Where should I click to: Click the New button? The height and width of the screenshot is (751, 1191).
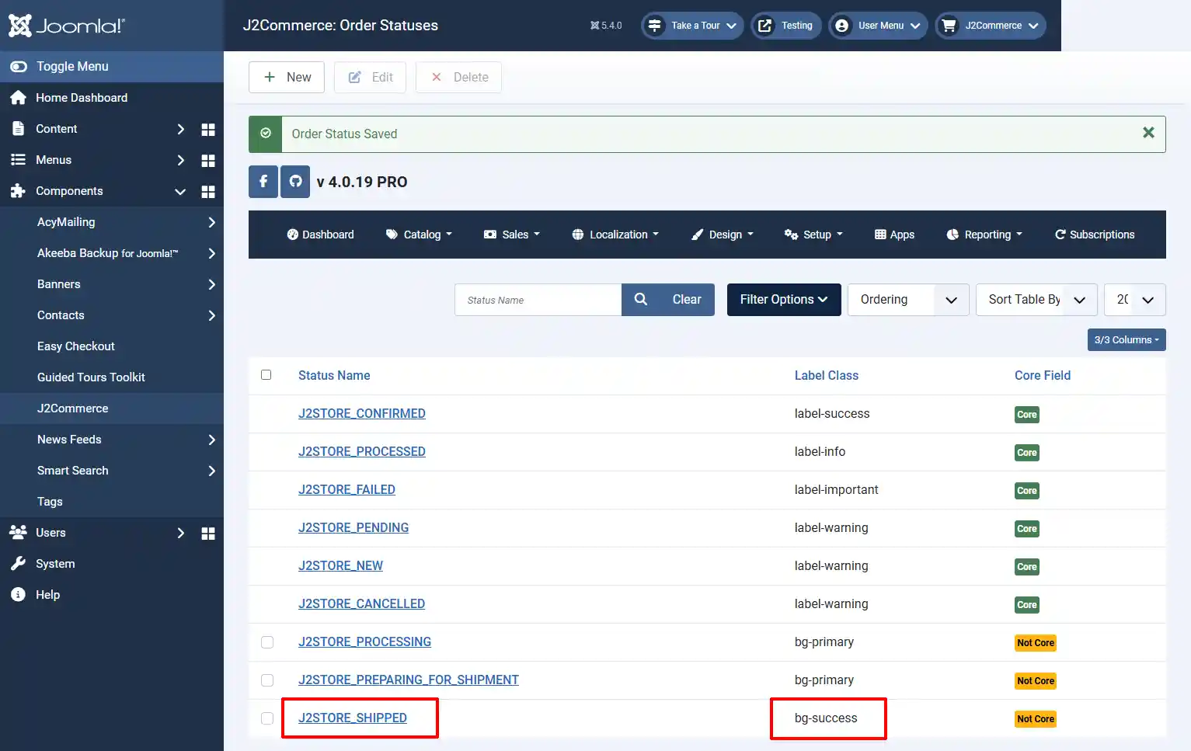pos(287,77)
